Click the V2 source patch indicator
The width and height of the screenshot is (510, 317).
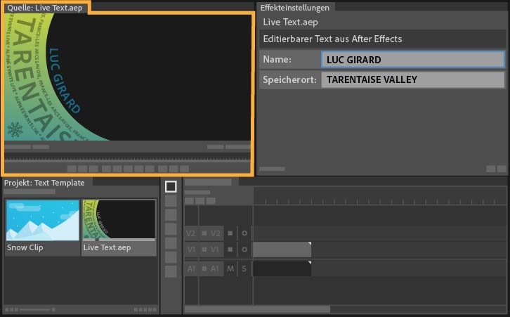tap(190, 233)
